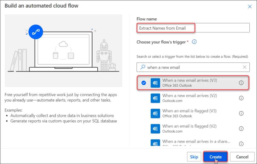
Task: Click Outlook icon for email flagged V3
Action: tap(155, 113)
